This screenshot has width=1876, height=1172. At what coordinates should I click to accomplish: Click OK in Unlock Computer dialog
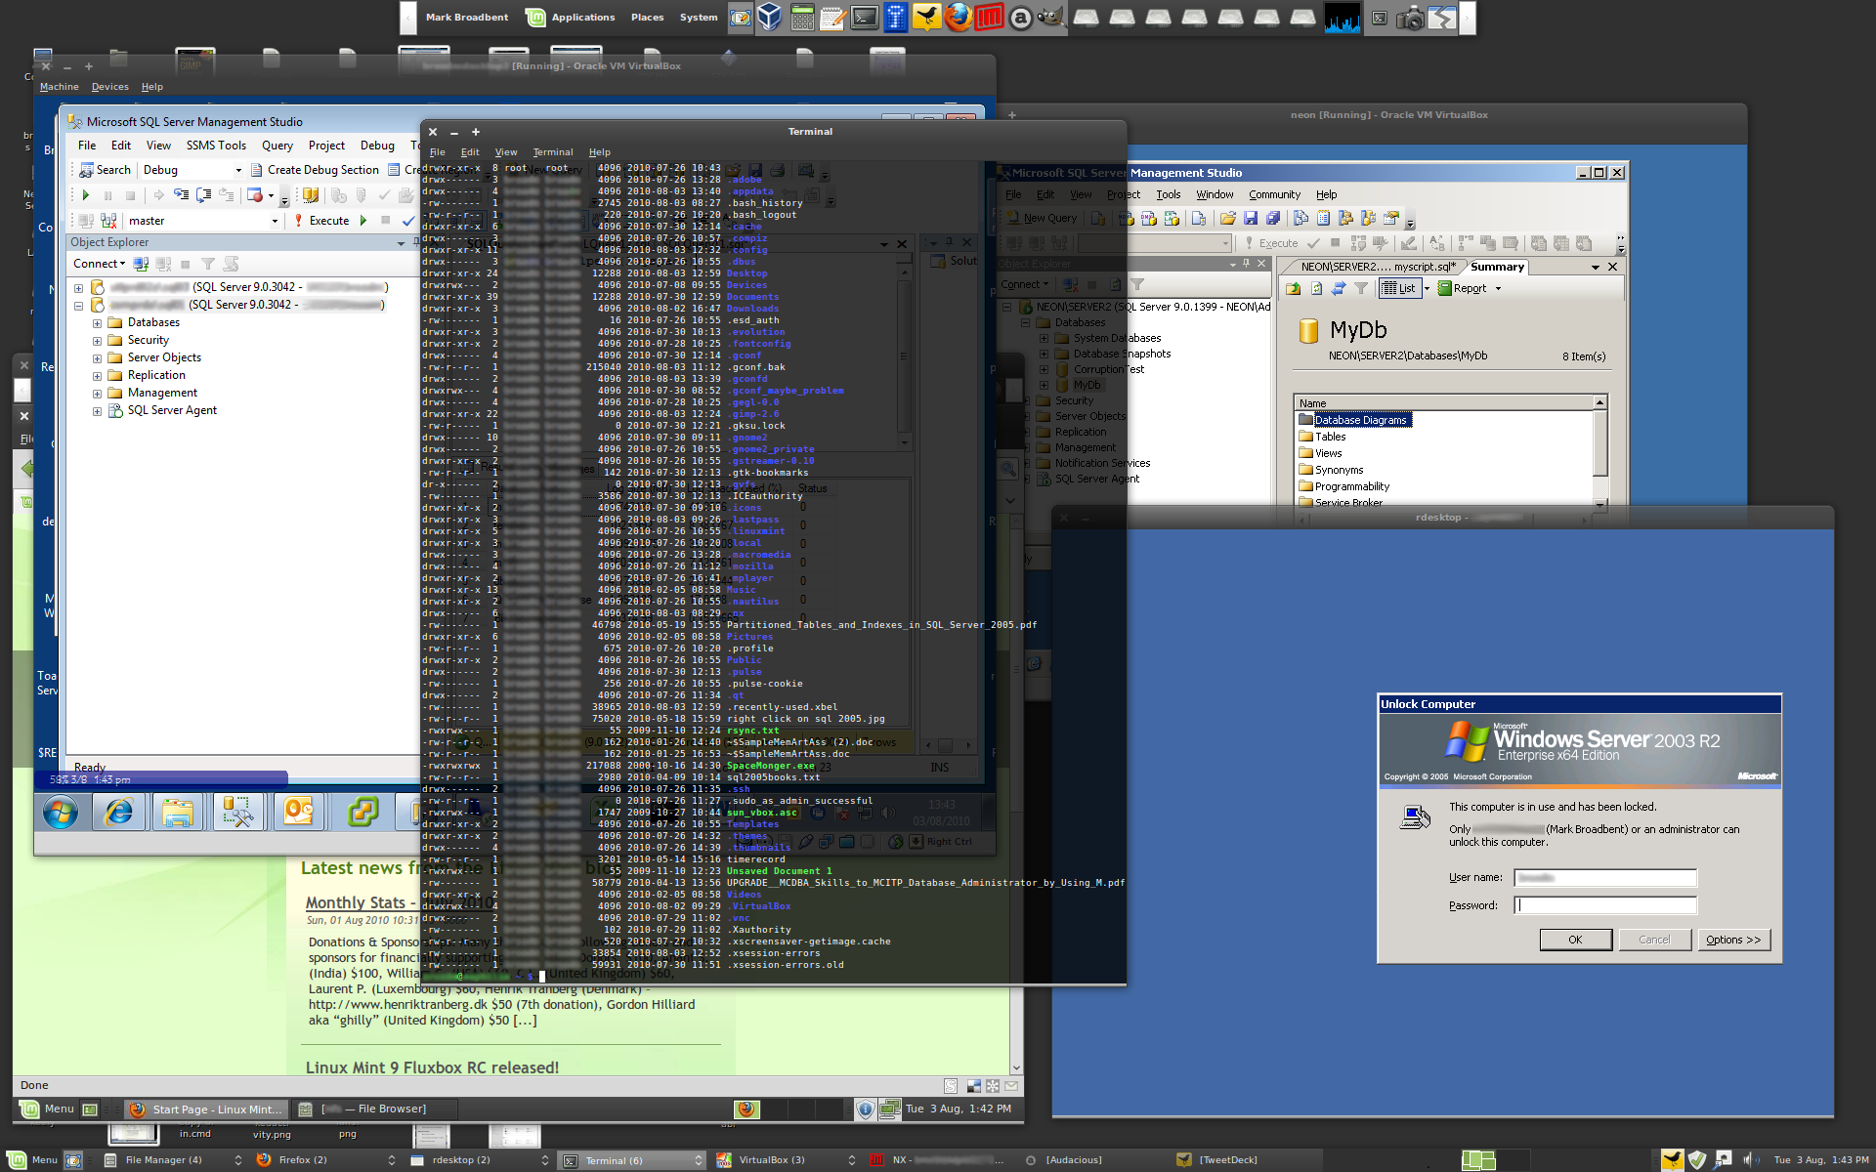click(1575, 940)
